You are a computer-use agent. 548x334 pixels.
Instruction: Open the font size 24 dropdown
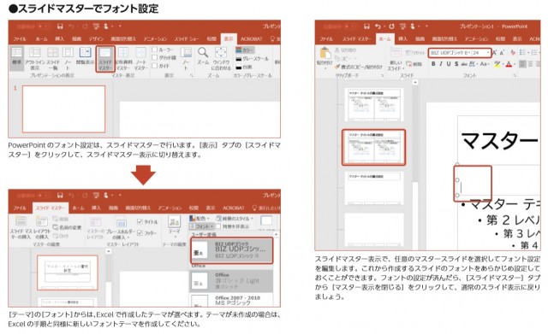[481, 53]
